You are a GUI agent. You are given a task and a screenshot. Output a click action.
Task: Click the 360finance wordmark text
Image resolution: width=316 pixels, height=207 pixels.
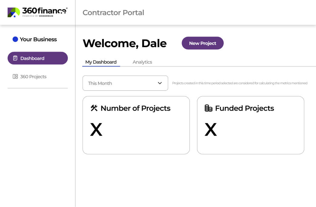click(x=45, y=11)
